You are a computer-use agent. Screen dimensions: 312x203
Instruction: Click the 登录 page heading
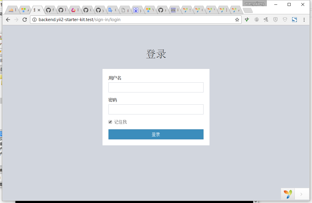(156, 54)
